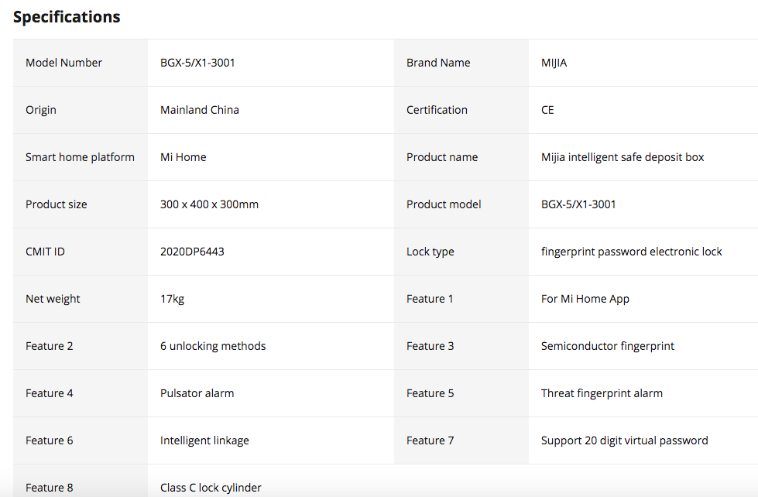
Task: Click the Feature 3 label
Action: coord(430,346)
